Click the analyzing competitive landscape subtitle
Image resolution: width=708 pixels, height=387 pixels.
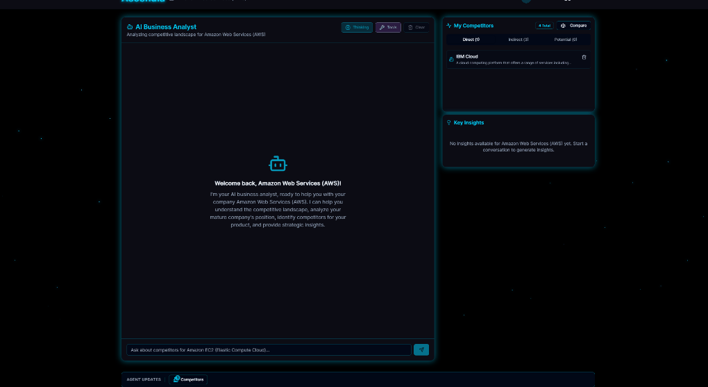[196, 34]
